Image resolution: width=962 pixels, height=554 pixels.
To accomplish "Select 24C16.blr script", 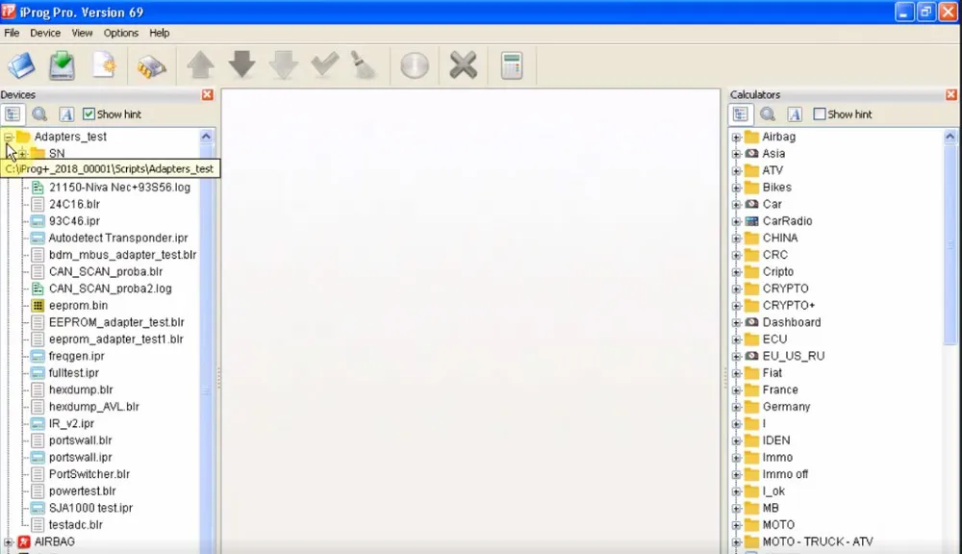I will tap(74, 204).
